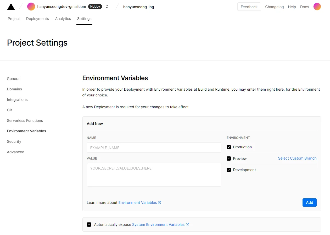Image resolution: width=330 pixels, height=235 pixels.
Task: Click the blue Add button
Action: [310, 203]
